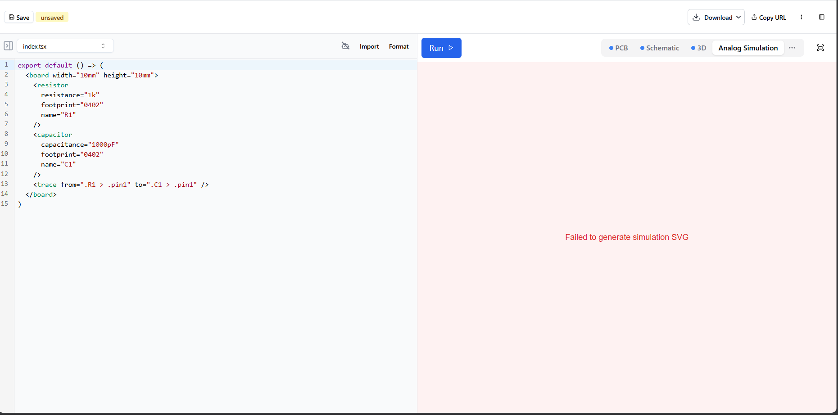Click name="C1" attribute
Screen dimensions: 838x415
[58, 164]
